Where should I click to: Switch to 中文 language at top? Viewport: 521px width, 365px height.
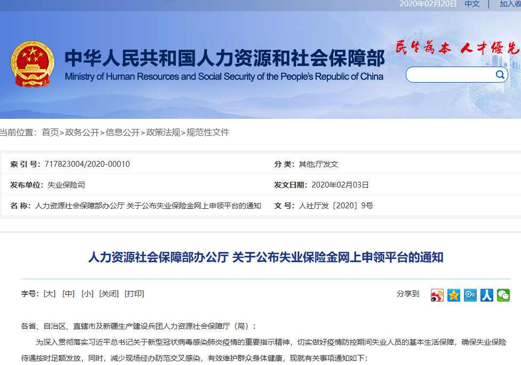click(x=472, y=4)
